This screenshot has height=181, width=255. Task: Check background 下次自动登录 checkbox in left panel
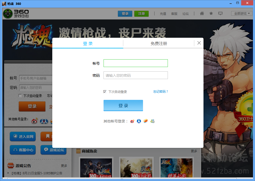20,96
